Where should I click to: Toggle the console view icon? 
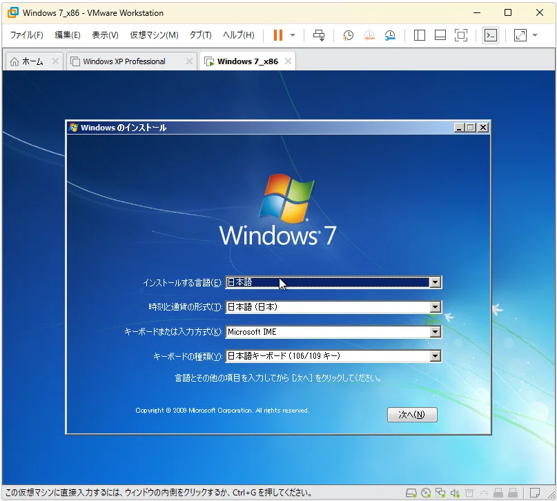coord(491,35)
